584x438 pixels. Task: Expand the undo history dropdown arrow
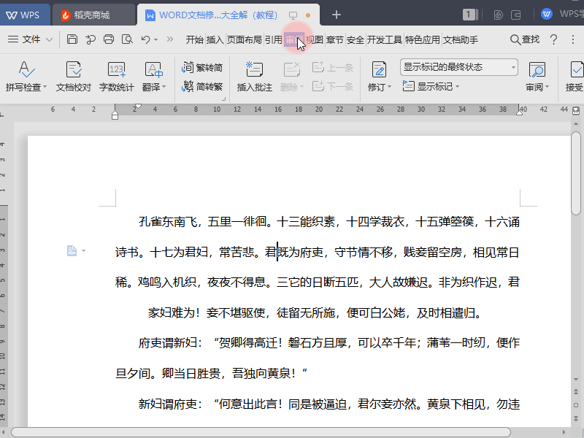tap(155, 39)
